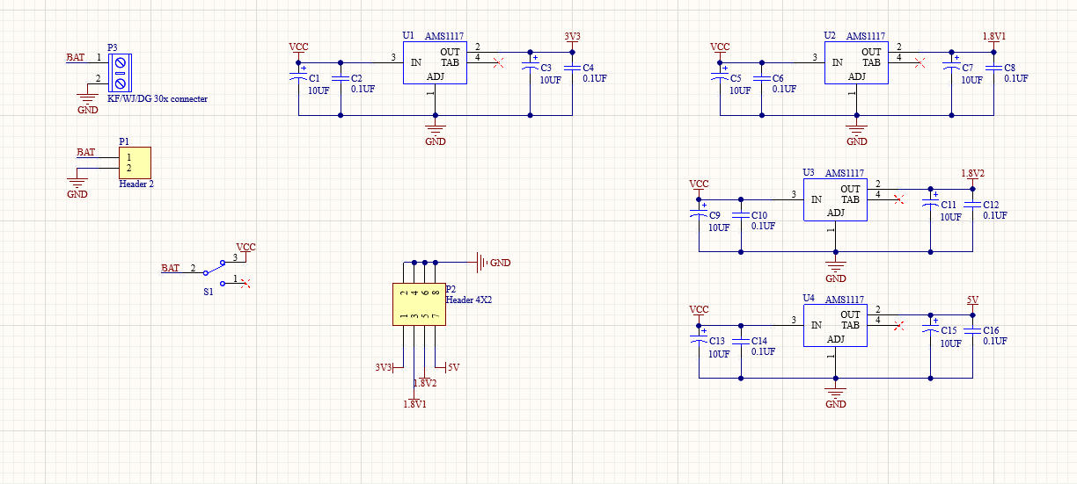Select the 1.8V1 power port above capacitor C8
This screenshot has height=484, width=1077.
[x=993, y=38]
